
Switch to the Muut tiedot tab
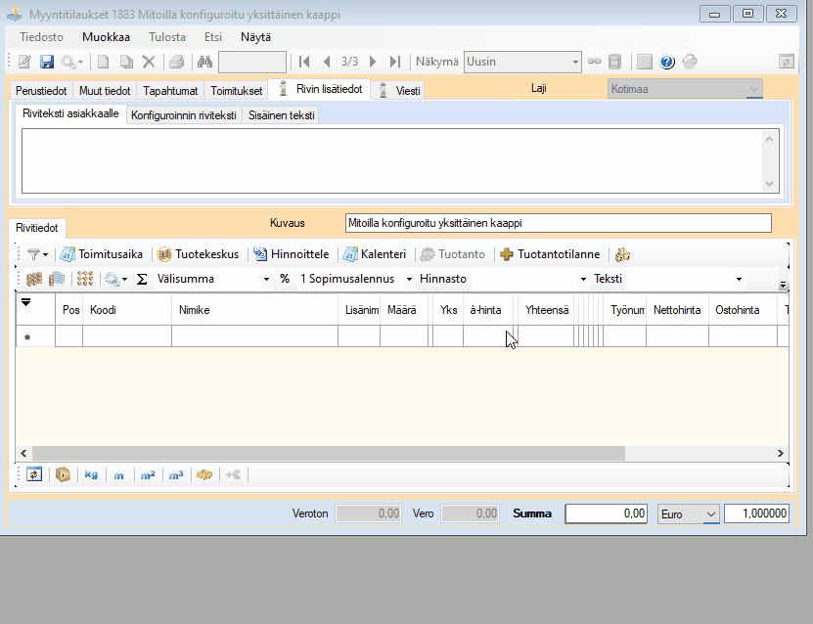coord(105,91)
